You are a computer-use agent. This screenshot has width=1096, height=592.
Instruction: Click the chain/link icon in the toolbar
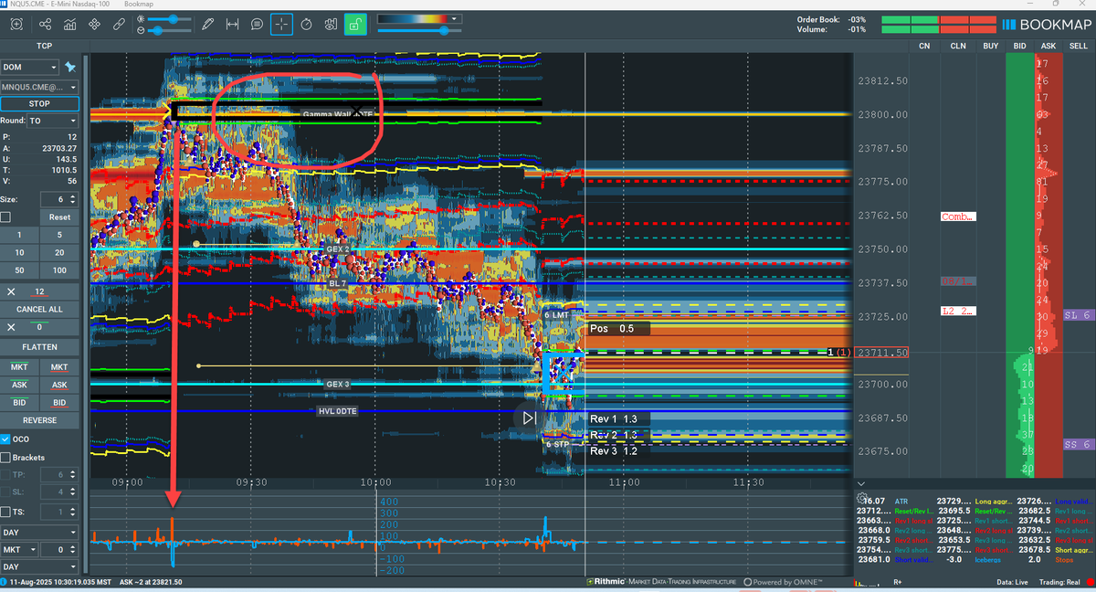(117, 25)
